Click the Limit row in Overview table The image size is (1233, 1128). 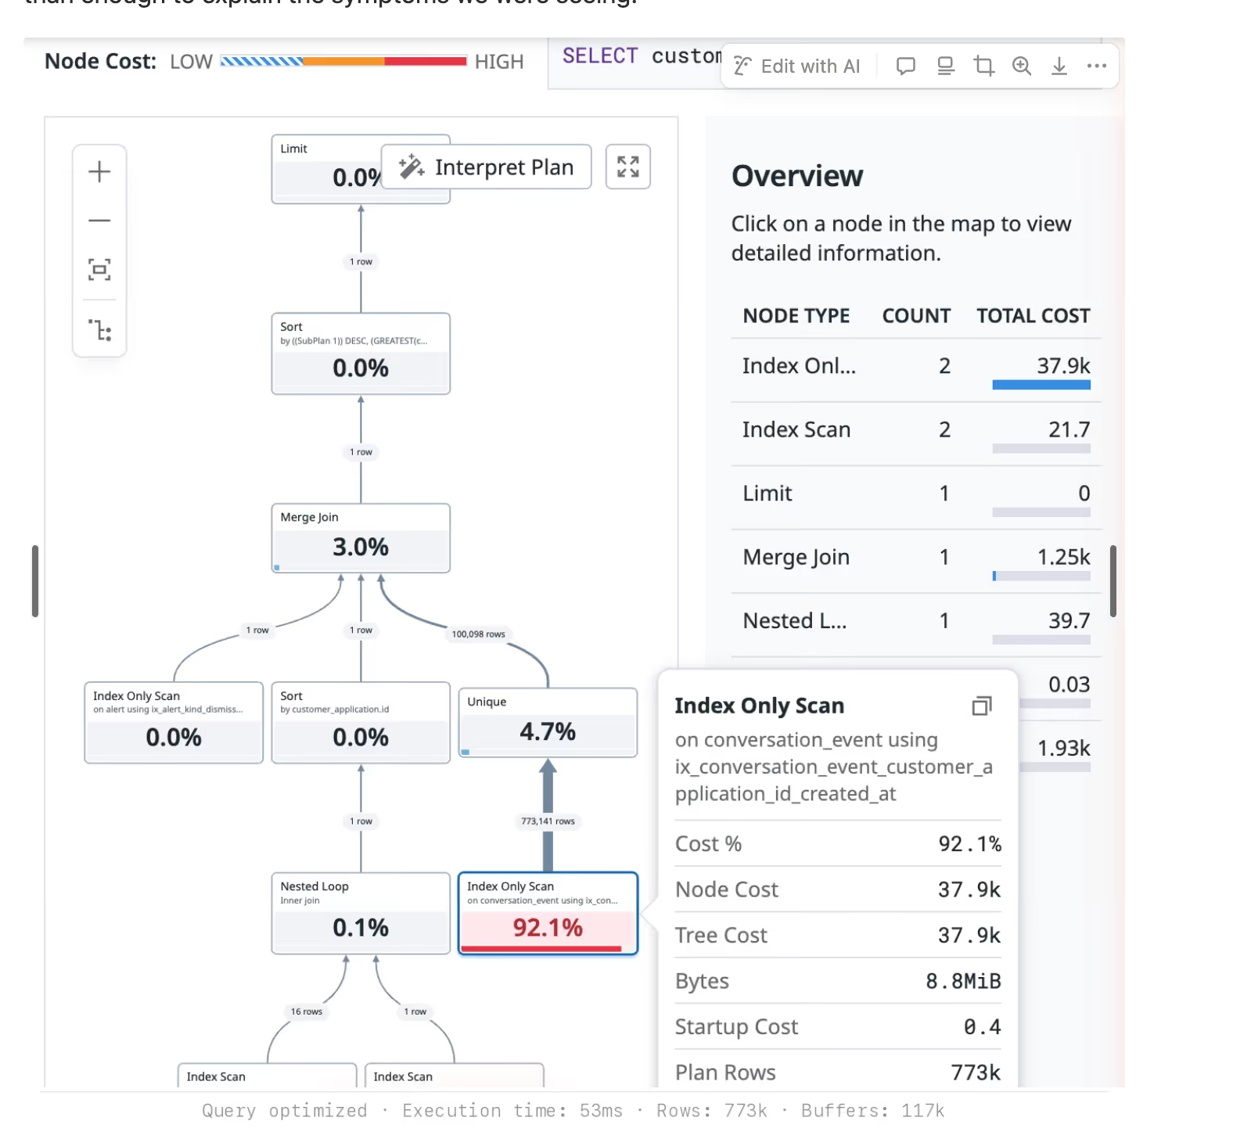coord(916,498)
